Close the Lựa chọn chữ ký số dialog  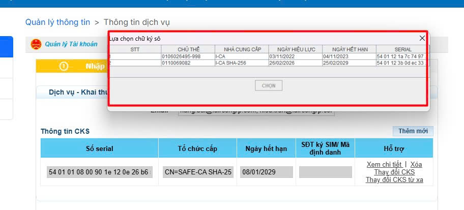[x=422, y=38]
